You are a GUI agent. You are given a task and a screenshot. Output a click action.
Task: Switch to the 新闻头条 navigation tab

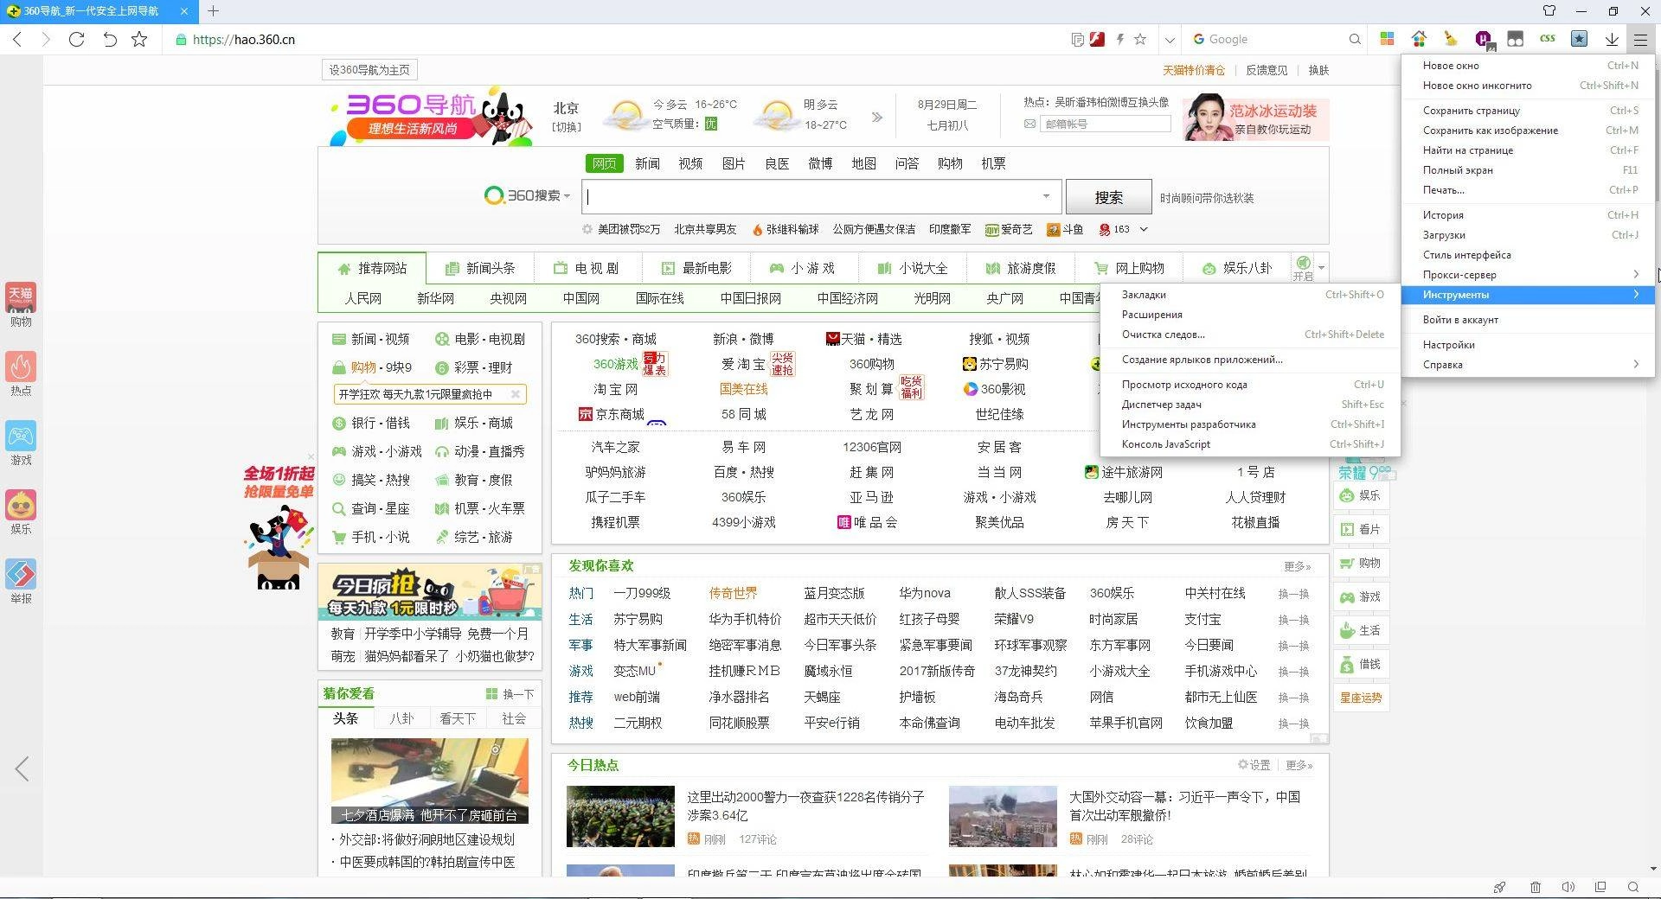pyautogui.click(x=480, y=269)
